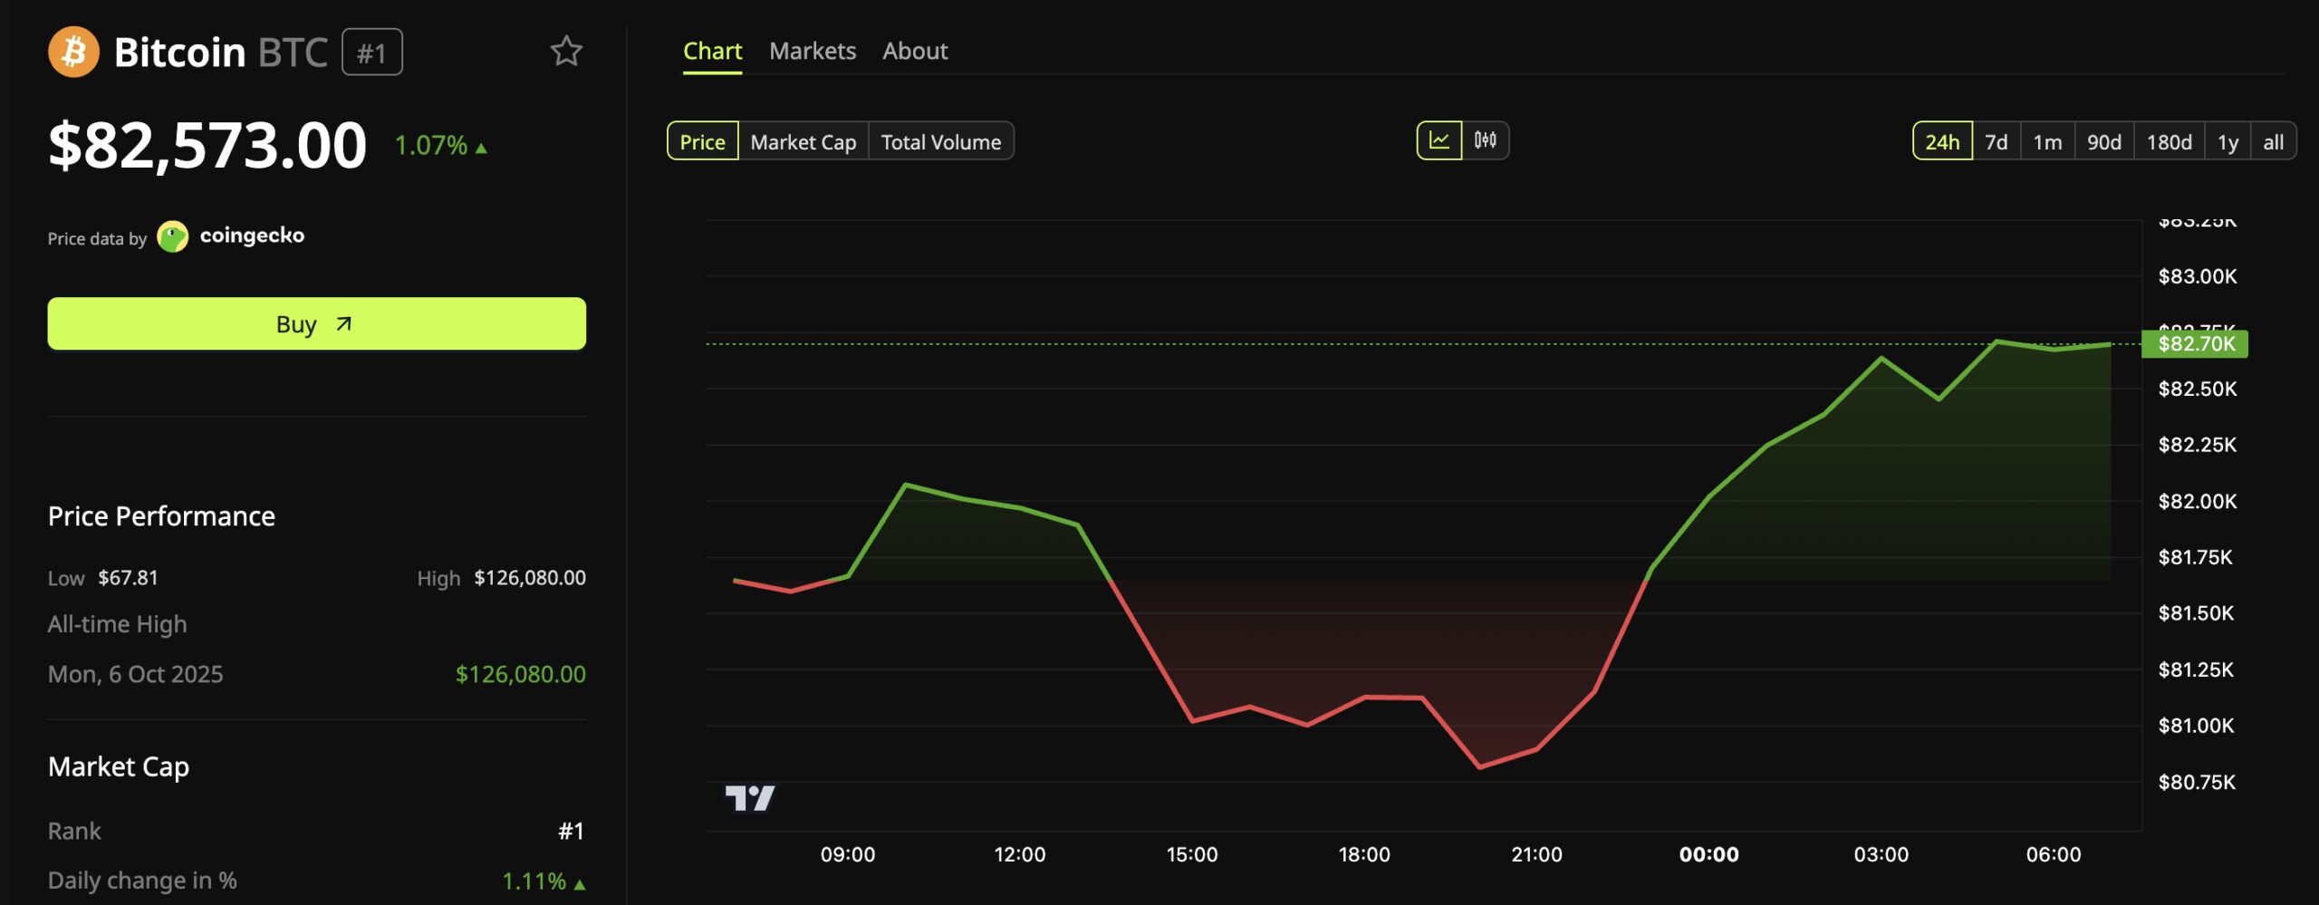2319x905 pixels.
Task: Click the green up arrow beside 1.07%
Action: 481,148
